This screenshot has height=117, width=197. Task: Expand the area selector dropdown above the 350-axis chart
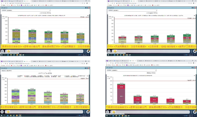[134, 70]
